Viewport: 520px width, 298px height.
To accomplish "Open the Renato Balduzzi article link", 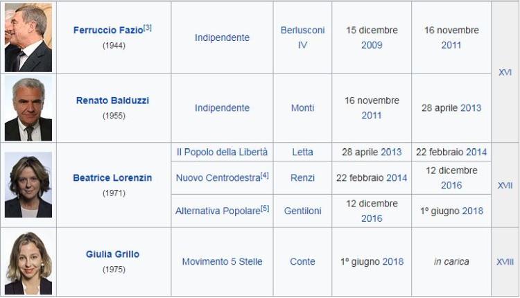I will pyautogui.click(x=112, y=100).
